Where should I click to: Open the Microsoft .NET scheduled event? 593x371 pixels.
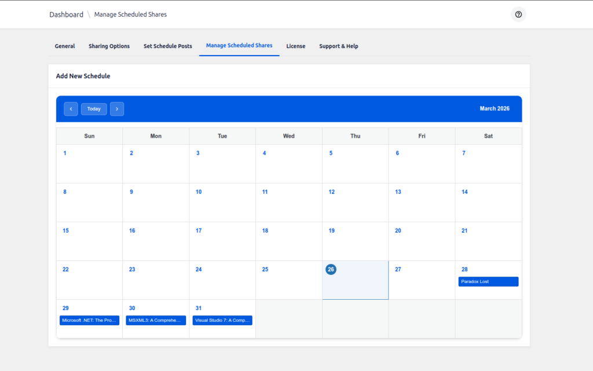[89, 321]
